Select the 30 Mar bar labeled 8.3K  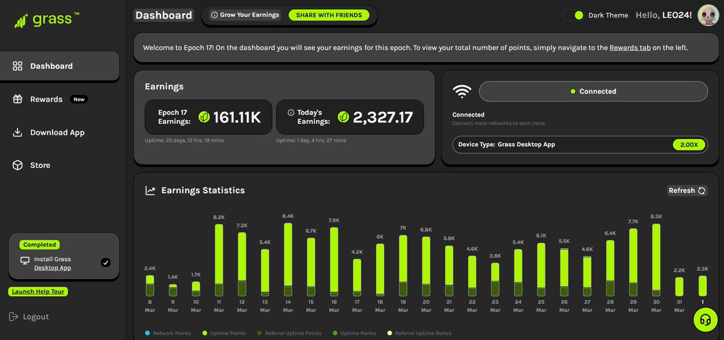[656, 260]
